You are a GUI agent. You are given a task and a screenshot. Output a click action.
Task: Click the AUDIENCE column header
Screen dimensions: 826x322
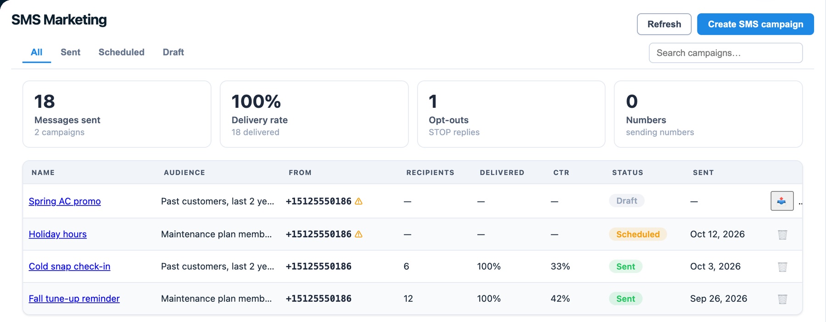coord(184,172)
